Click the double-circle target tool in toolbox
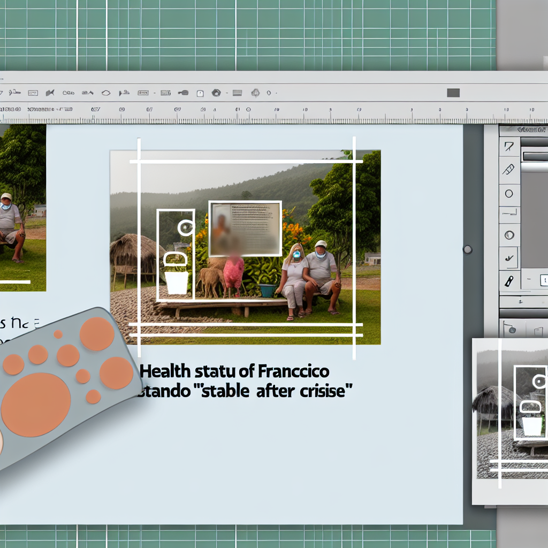Screen dimensions: 548x548 click(509, 234)
